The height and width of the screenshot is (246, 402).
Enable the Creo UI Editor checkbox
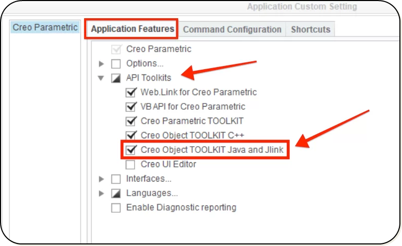[x=130, y=164]
